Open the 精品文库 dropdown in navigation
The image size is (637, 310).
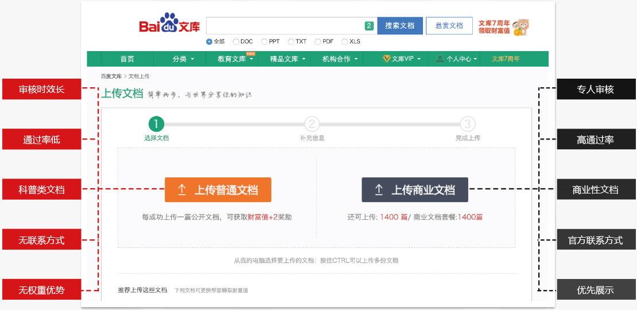(x=288, y=59)
